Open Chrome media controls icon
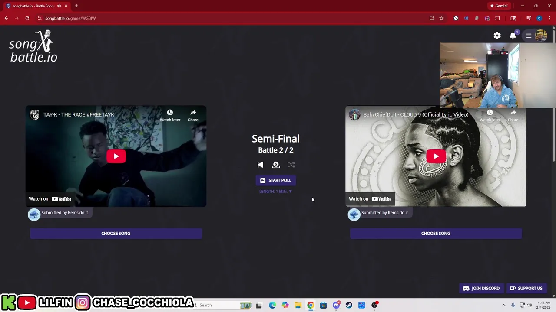 point(529,18)
